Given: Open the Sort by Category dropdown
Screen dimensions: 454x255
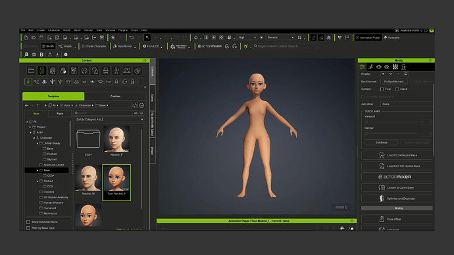Looking at the screenshot, I should point(109,120).
